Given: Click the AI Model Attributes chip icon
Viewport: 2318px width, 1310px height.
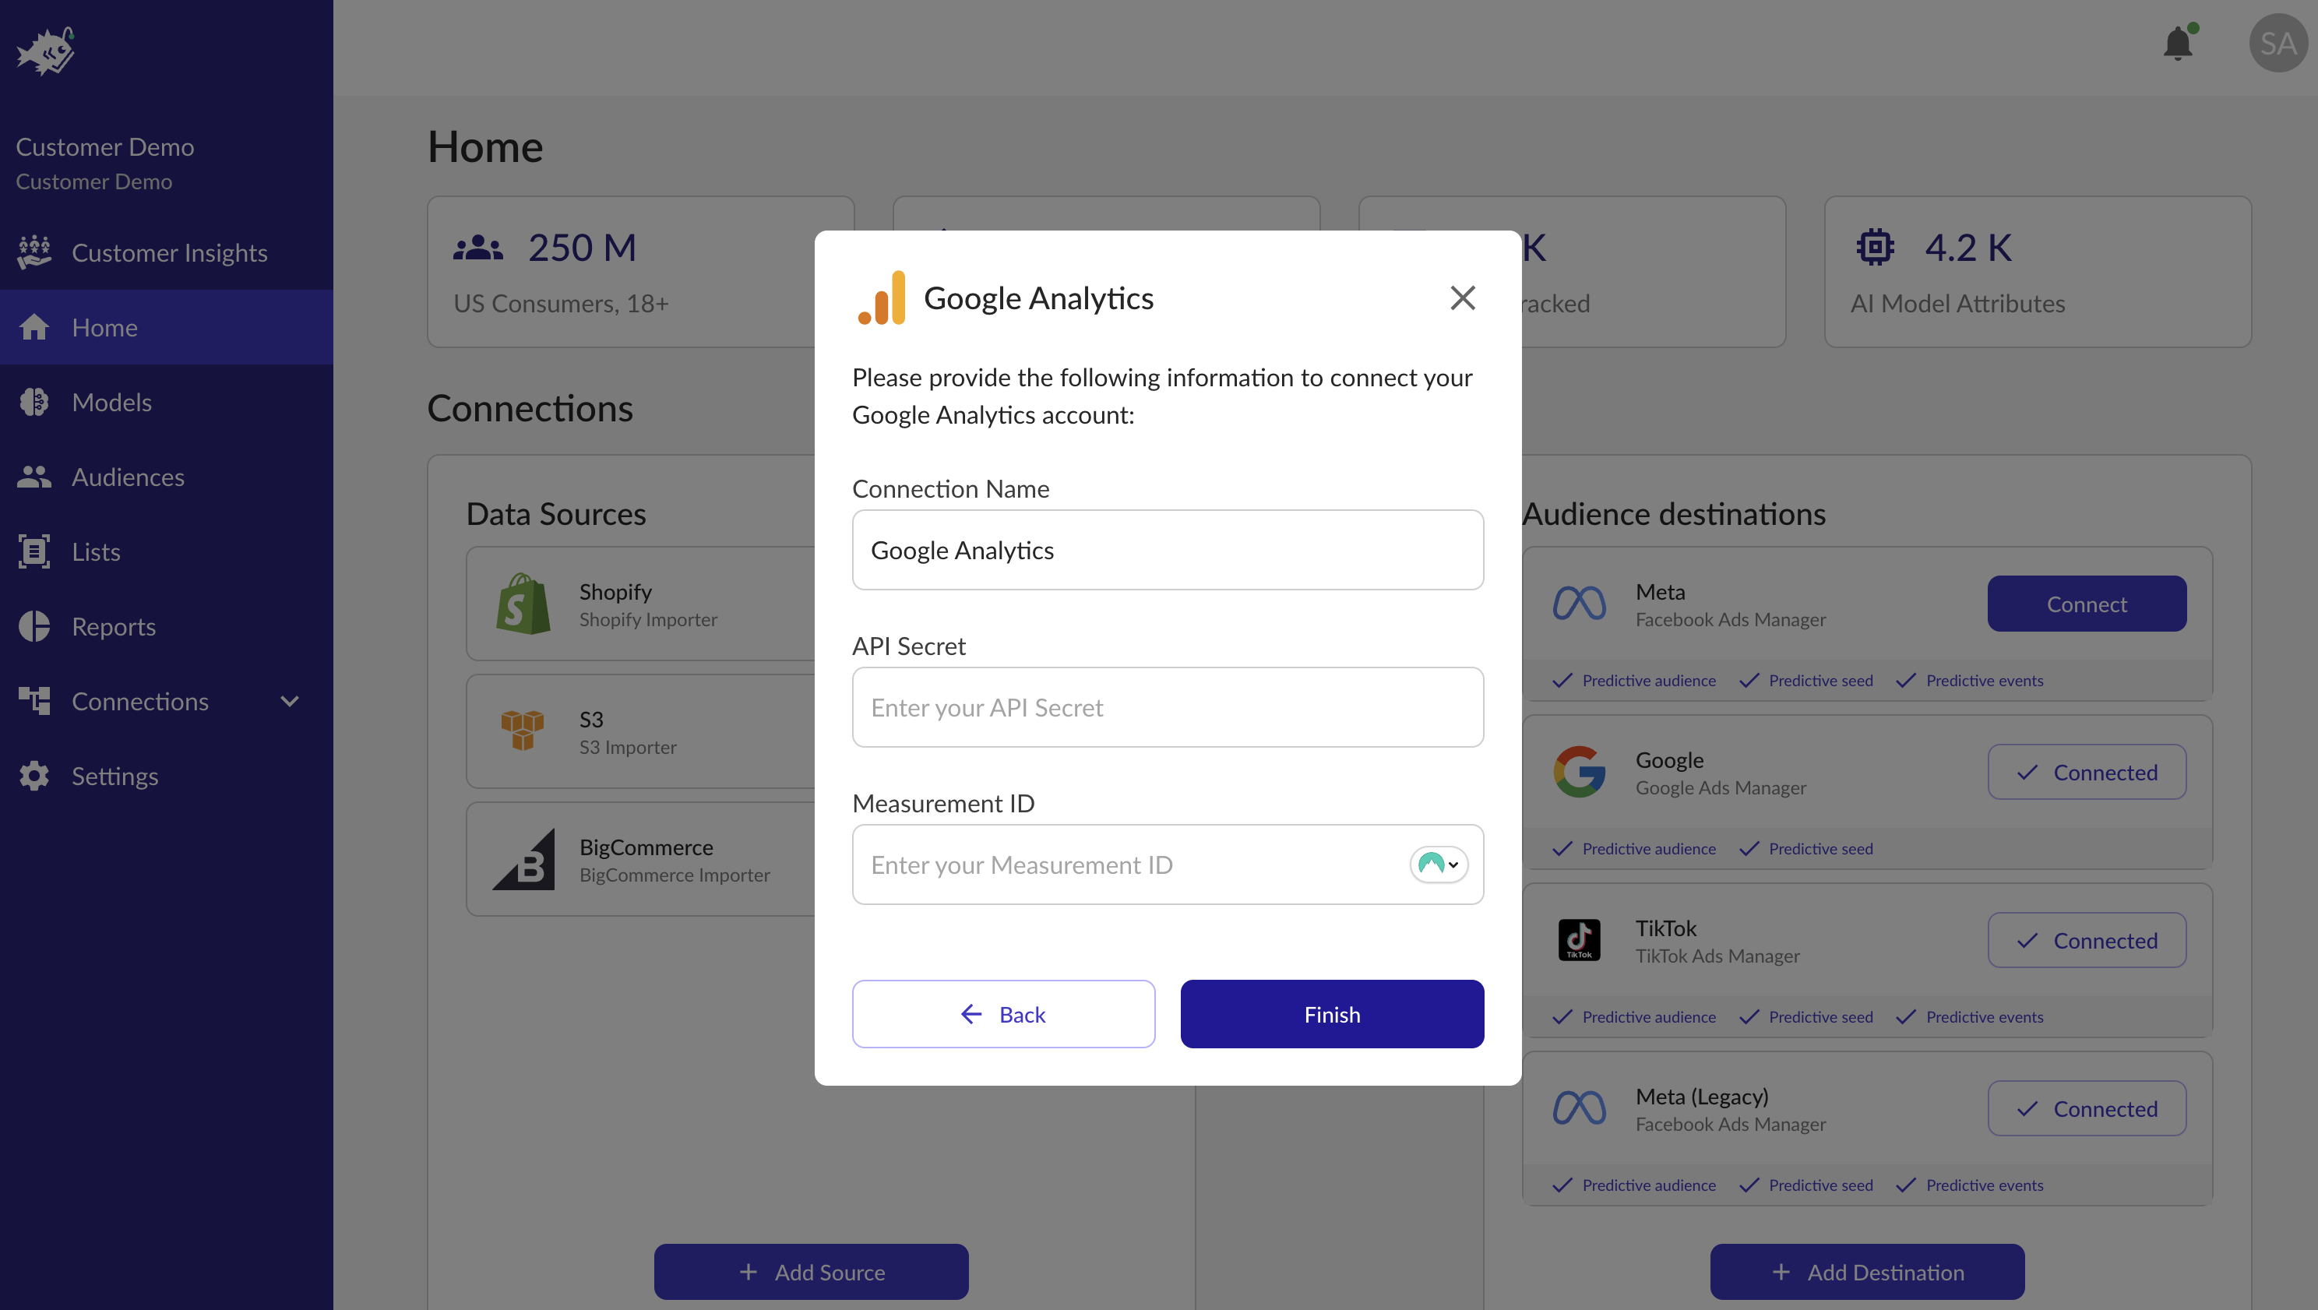Looking at the screenshot, I should pos(1876,247).
